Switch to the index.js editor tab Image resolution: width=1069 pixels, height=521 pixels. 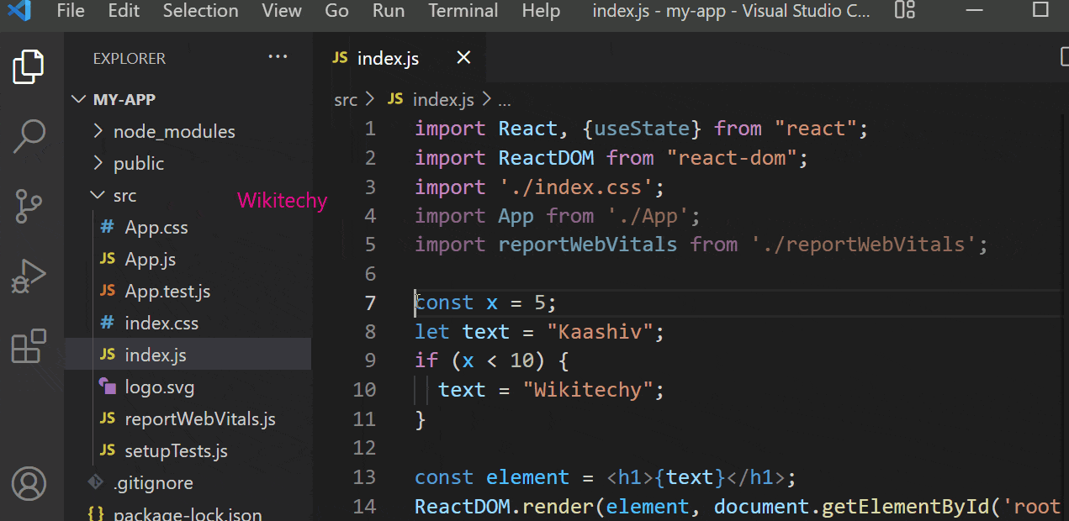pyautogui.click(x=388, y=58)
